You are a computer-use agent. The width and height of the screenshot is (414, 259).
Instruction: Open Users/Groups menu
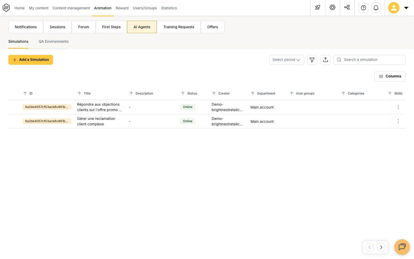(145, 8)
